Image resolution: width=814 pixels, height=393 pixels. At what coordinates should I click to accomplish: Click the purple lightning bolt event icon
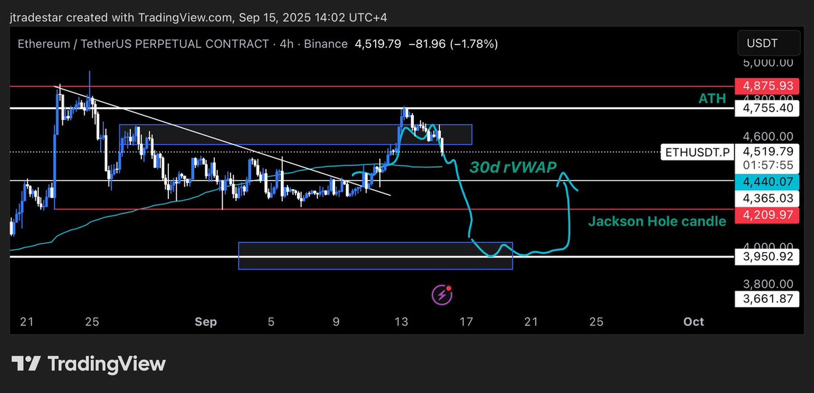[442, 295]
